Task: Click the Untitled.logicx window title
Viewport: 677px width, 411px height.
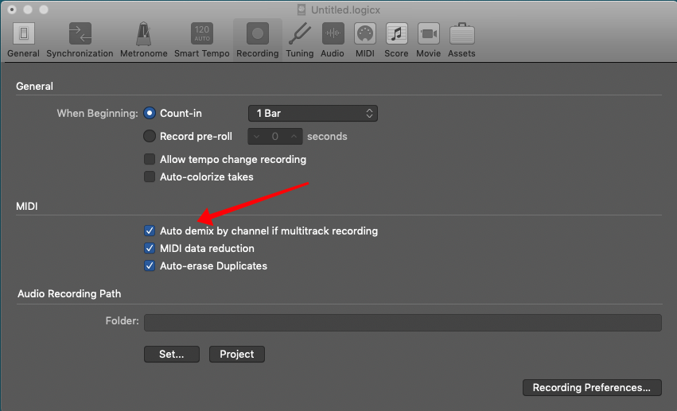Action: tap(345, 10)
